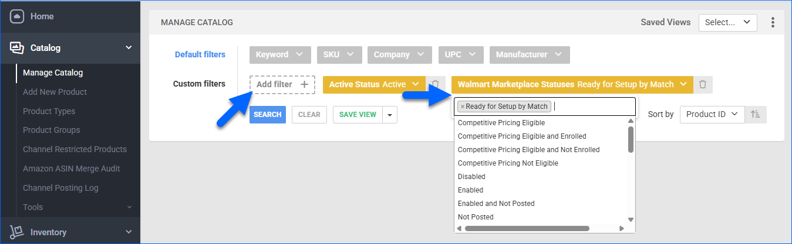The width and height of the screenshot is (792, 244).
Task: Open the three-dot more options menu
Action: click(x=773, y=22)
